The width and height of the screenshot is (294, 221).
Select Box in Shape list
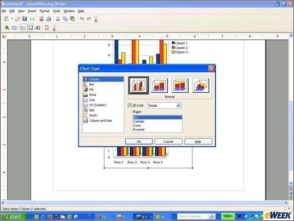[157, 117]
